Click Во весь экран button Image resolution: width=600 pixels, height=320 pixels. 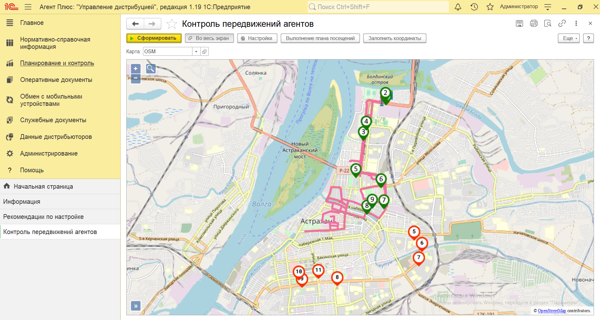pos(209,38)
